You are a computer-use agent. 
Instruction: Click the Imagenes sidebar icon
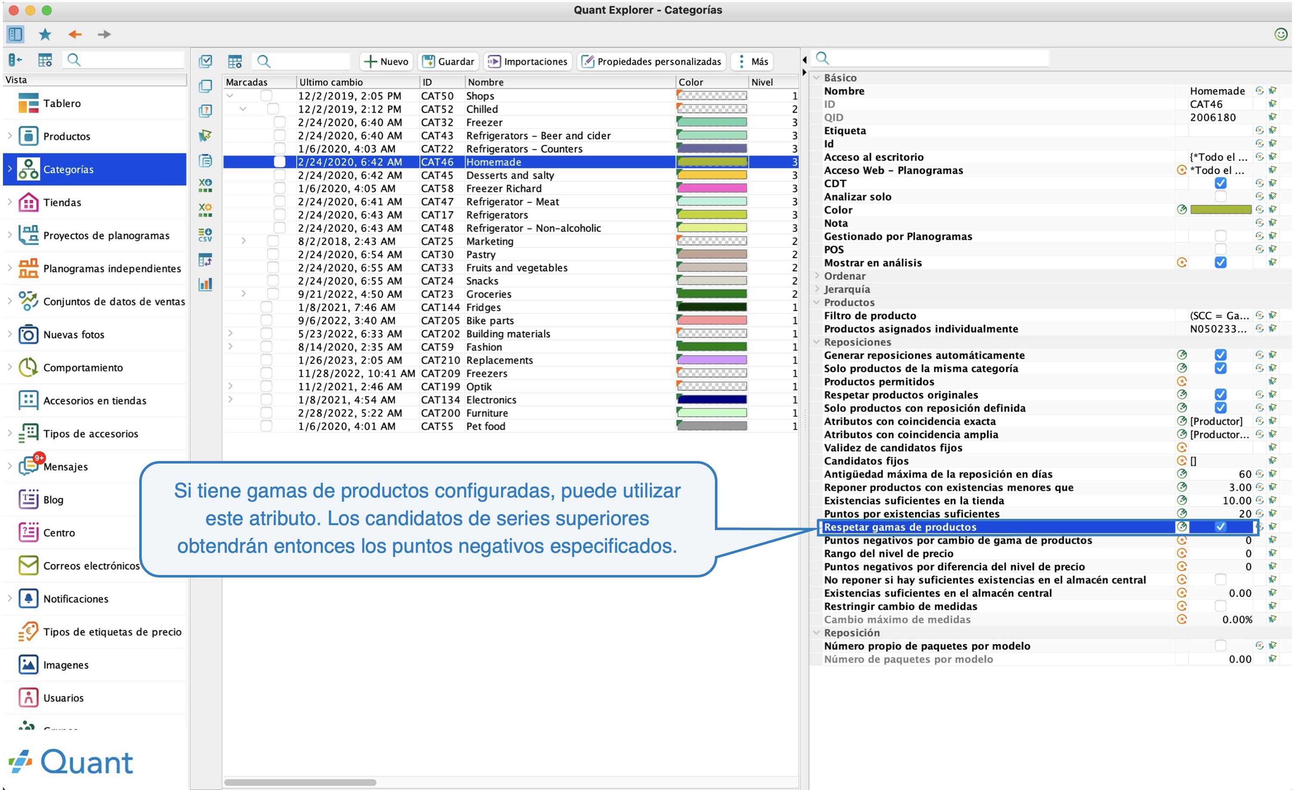click(29, 665)
